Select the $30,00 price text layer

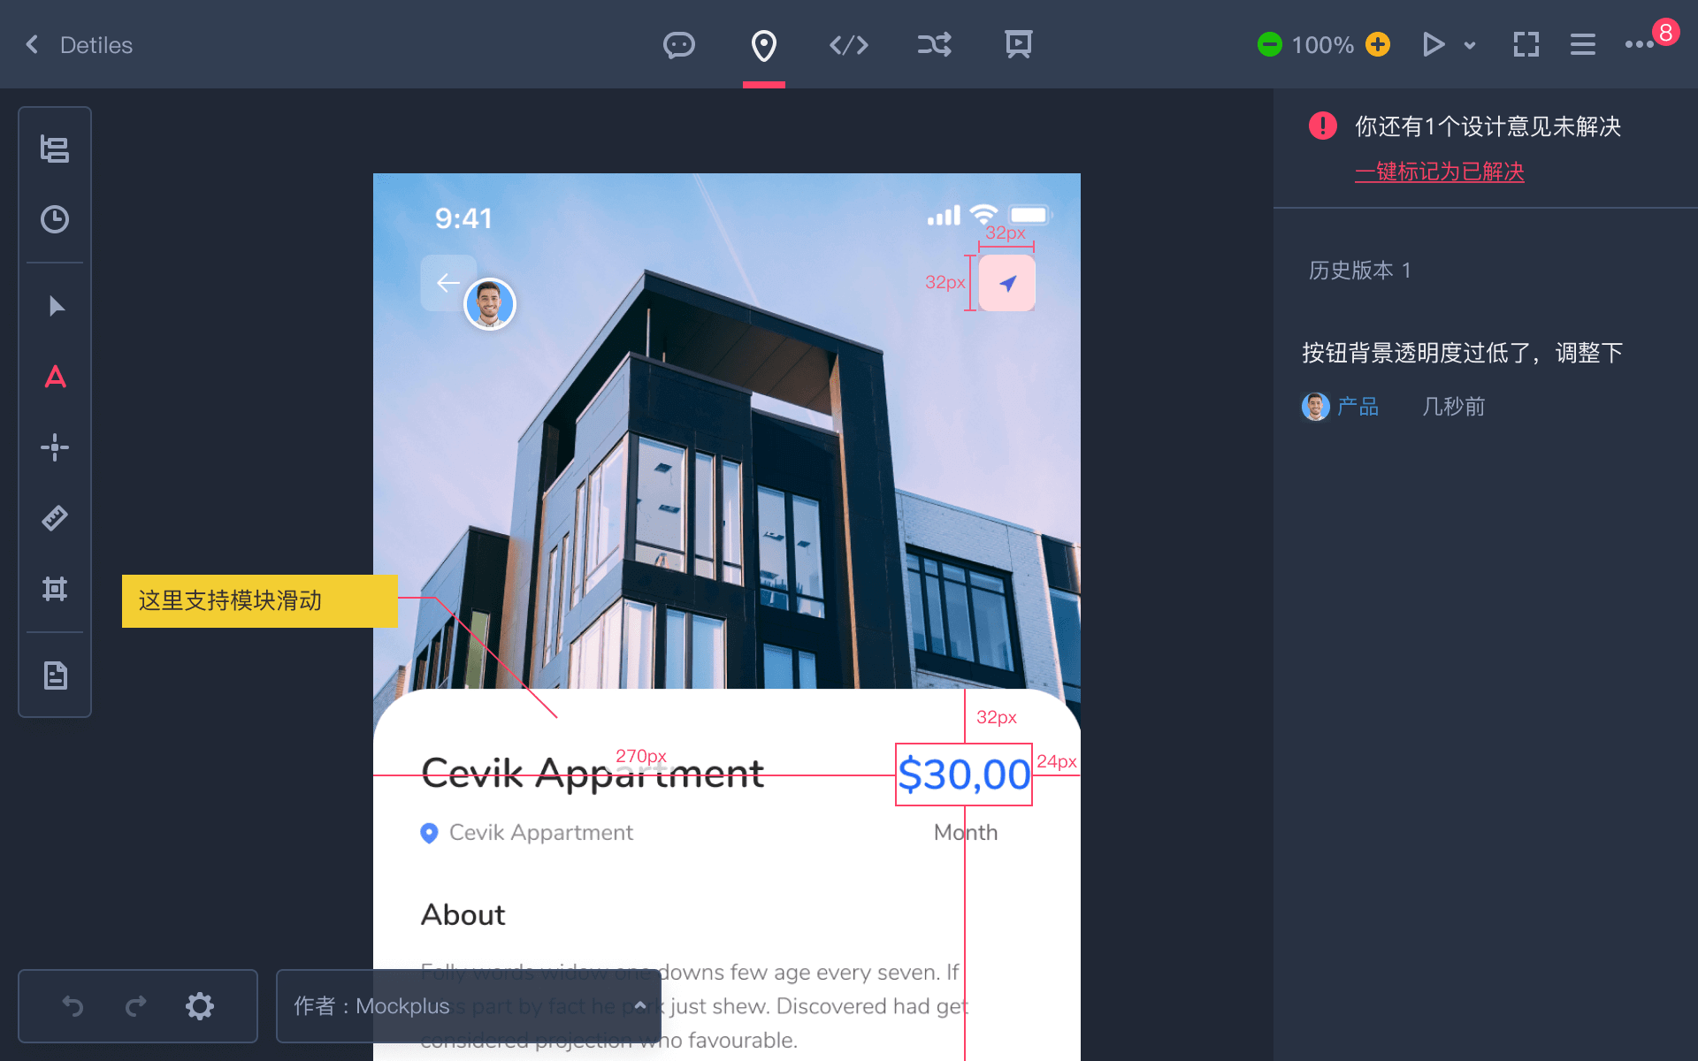[x=964, y=775]
